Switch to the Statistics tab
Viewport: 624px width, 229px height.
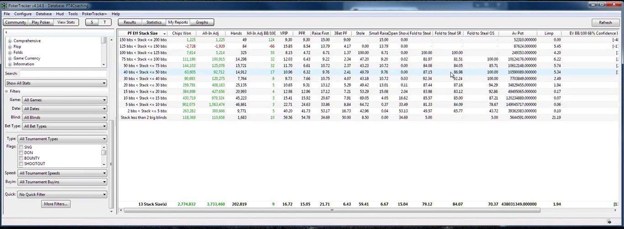tap(154, 22)
